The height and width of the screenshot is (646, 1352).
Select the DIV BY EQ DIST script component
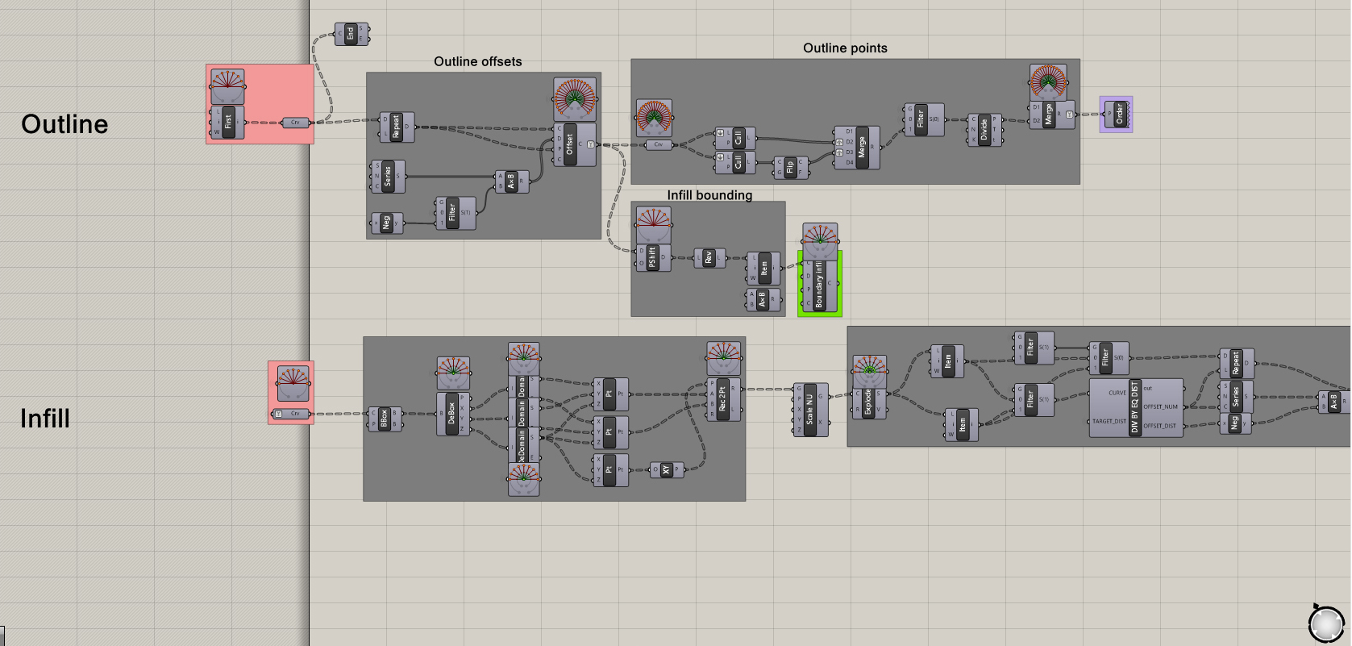pyautogui.click(x=1135, y=408)
